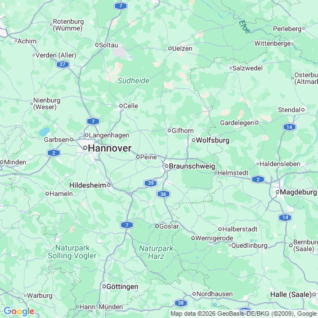Select the Magdeburg city label
The height and width of the screenshot is (318, 318).
298,192
